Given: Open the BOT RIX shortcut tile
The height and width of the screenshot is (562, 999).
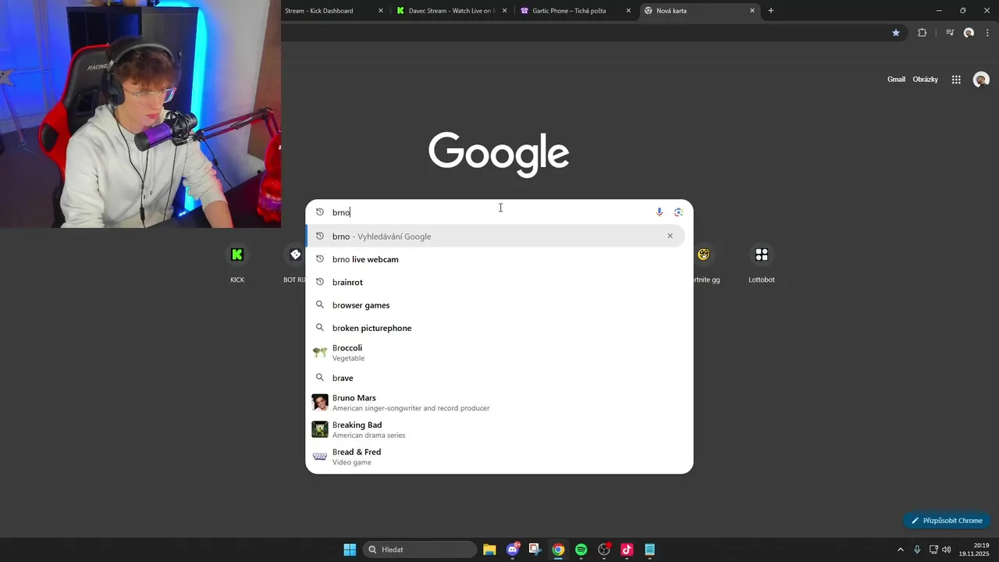Looking at the screenshot, I should click(x=295, y=263).
